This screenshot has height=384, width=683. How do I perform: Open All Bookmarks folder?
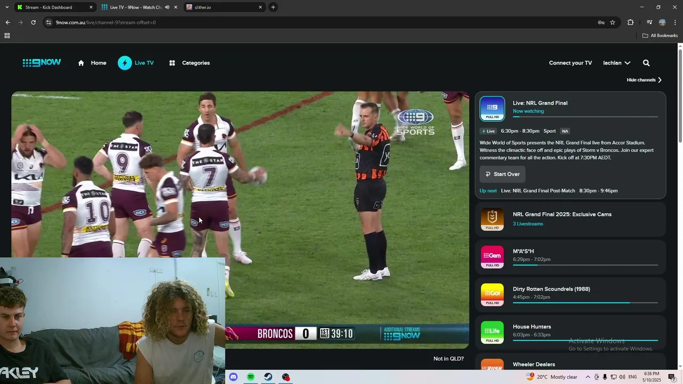tap(660, 36)
